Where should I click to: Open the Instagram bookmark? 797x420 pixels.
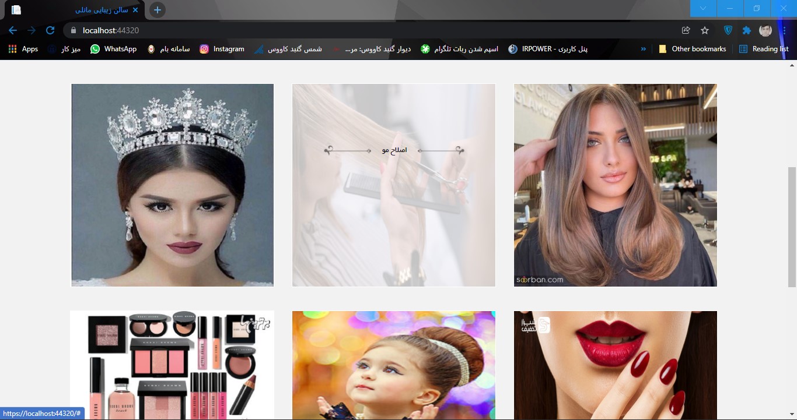tap(222, 49)
